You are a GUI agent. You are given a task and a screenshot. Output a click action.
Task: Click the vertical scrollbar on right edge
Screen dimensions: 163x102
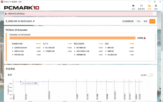(x=162, y=31)
